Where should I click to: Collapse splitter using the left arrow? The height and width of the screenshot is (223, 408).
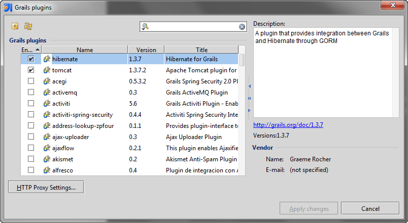(250, 86)
